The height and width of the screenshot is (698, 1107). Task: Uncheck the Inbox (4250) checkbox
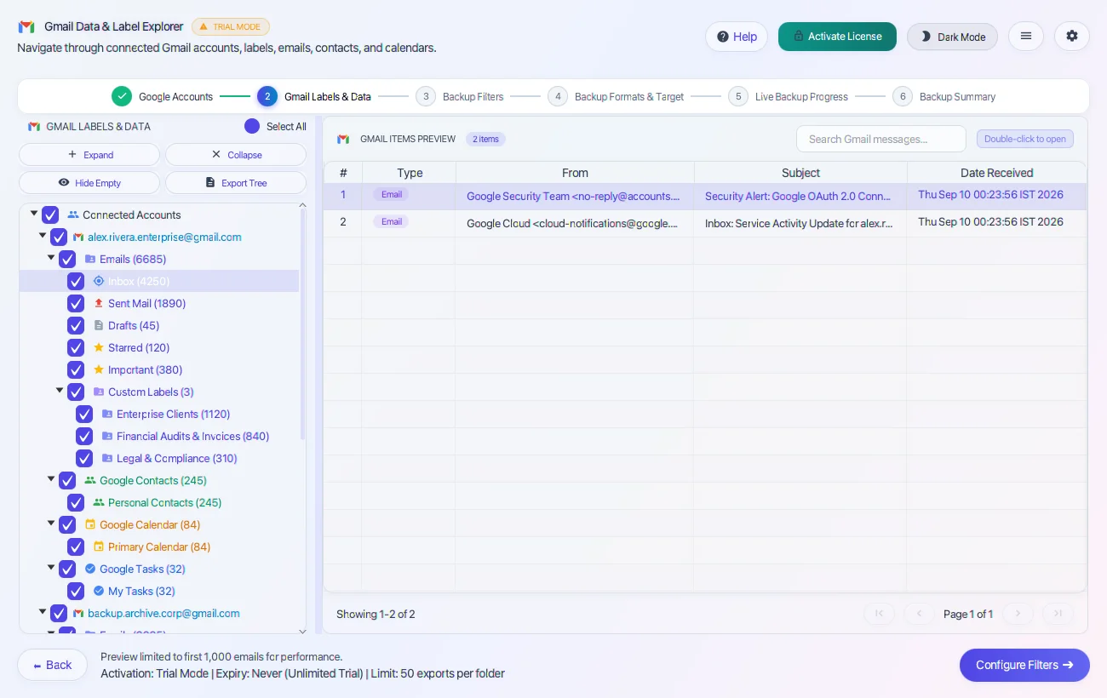pos(76,281)
